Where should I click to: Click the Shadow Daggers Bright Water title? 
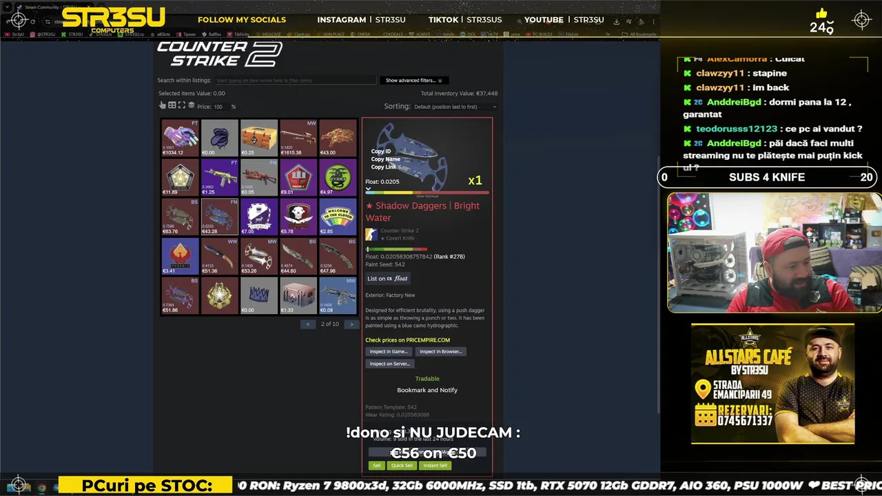coord(422,211)
